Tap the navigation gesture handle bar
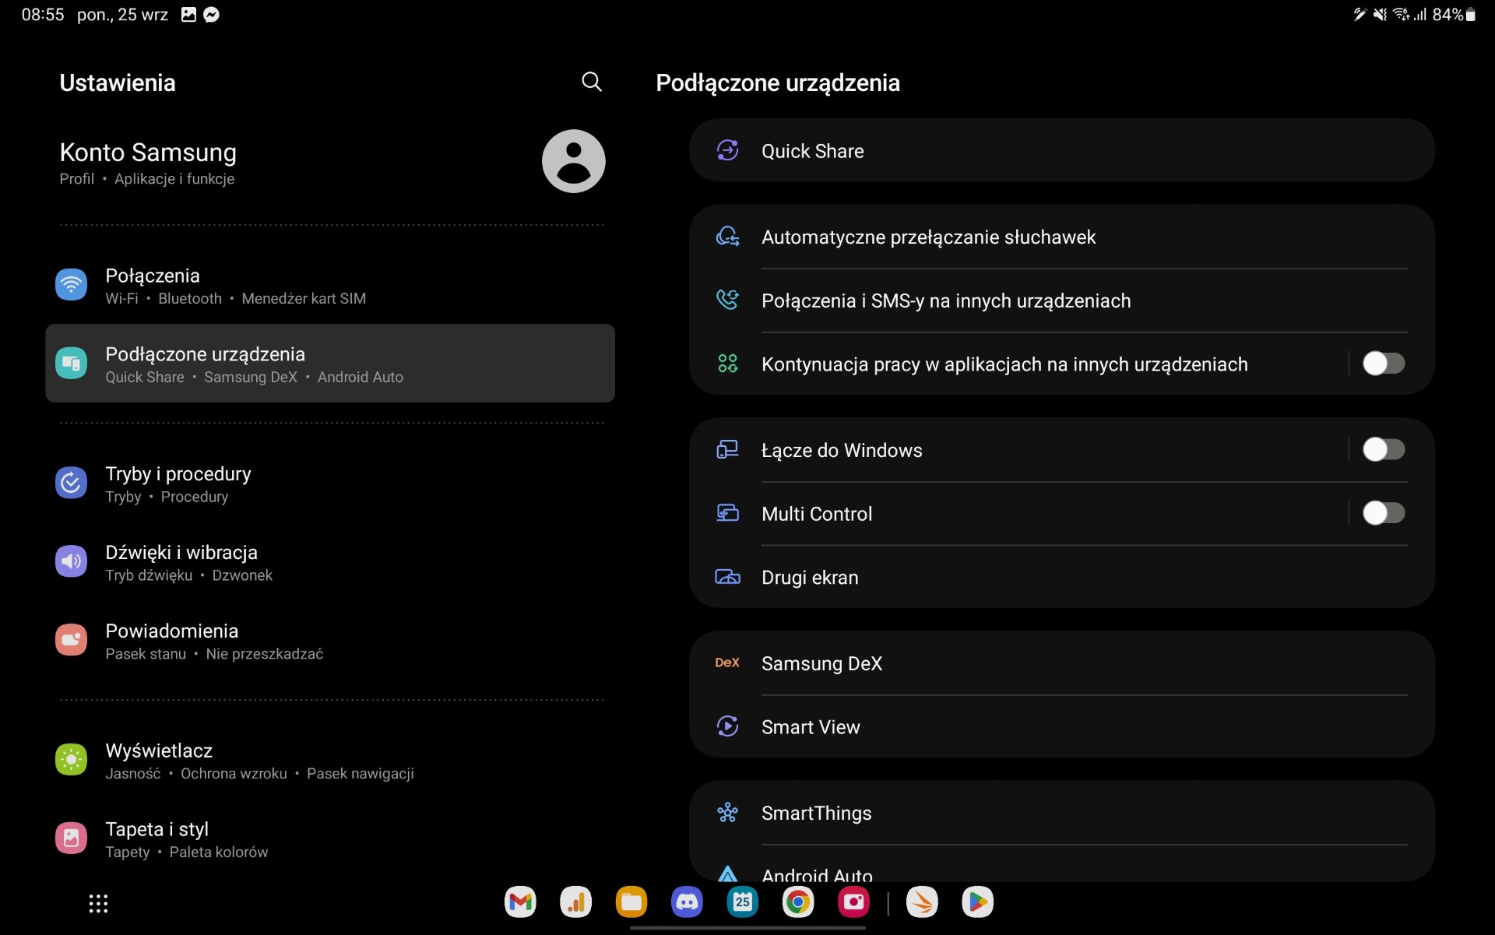Viewport: 1495px width, 935px height. (x=747, y=927)
